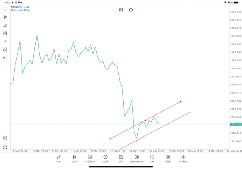Open the ข่าว news tab
Screen dimensions: 242x169
point(121,159)
